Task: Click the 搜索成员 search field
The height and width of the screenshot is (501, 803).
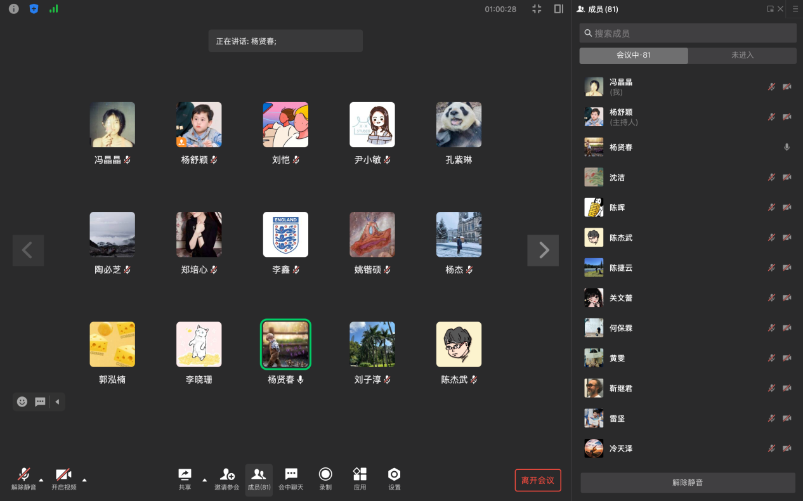Action: click(x=688, y=33)
